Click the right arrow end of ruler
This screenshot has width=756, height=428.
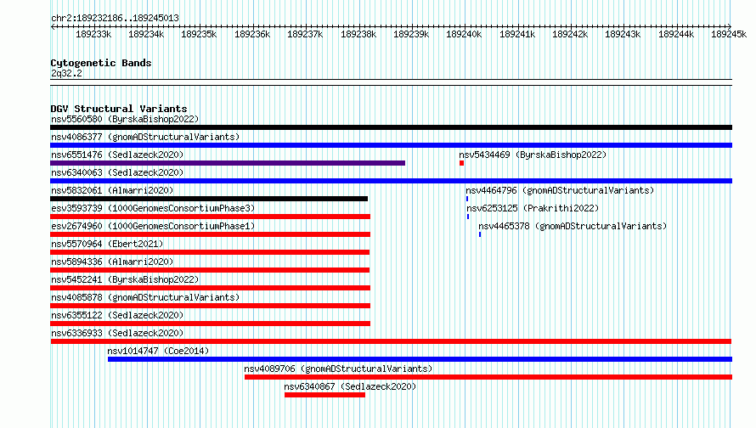coord(730,26)
